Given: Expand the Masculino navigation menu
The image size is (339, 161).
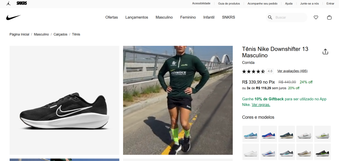Looking at the screenshot, I should pos(164,17).
